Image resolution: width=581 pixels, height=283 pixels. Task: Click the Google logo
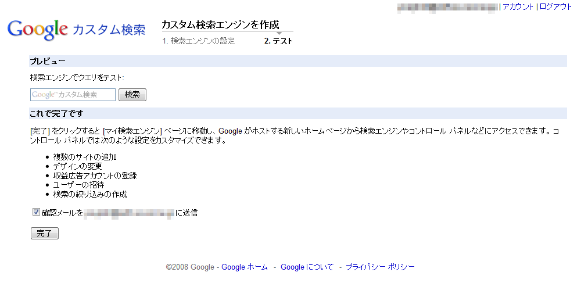tap(37, 30)
